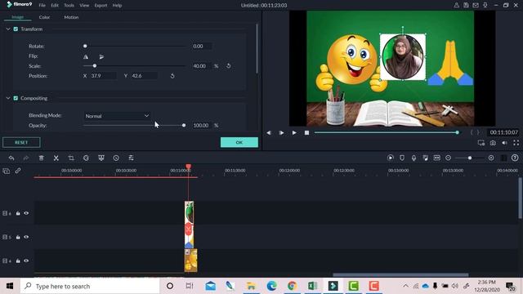Viewport: 523px width, 294px height.
Task: Open the Export menu
Action: 101,6
